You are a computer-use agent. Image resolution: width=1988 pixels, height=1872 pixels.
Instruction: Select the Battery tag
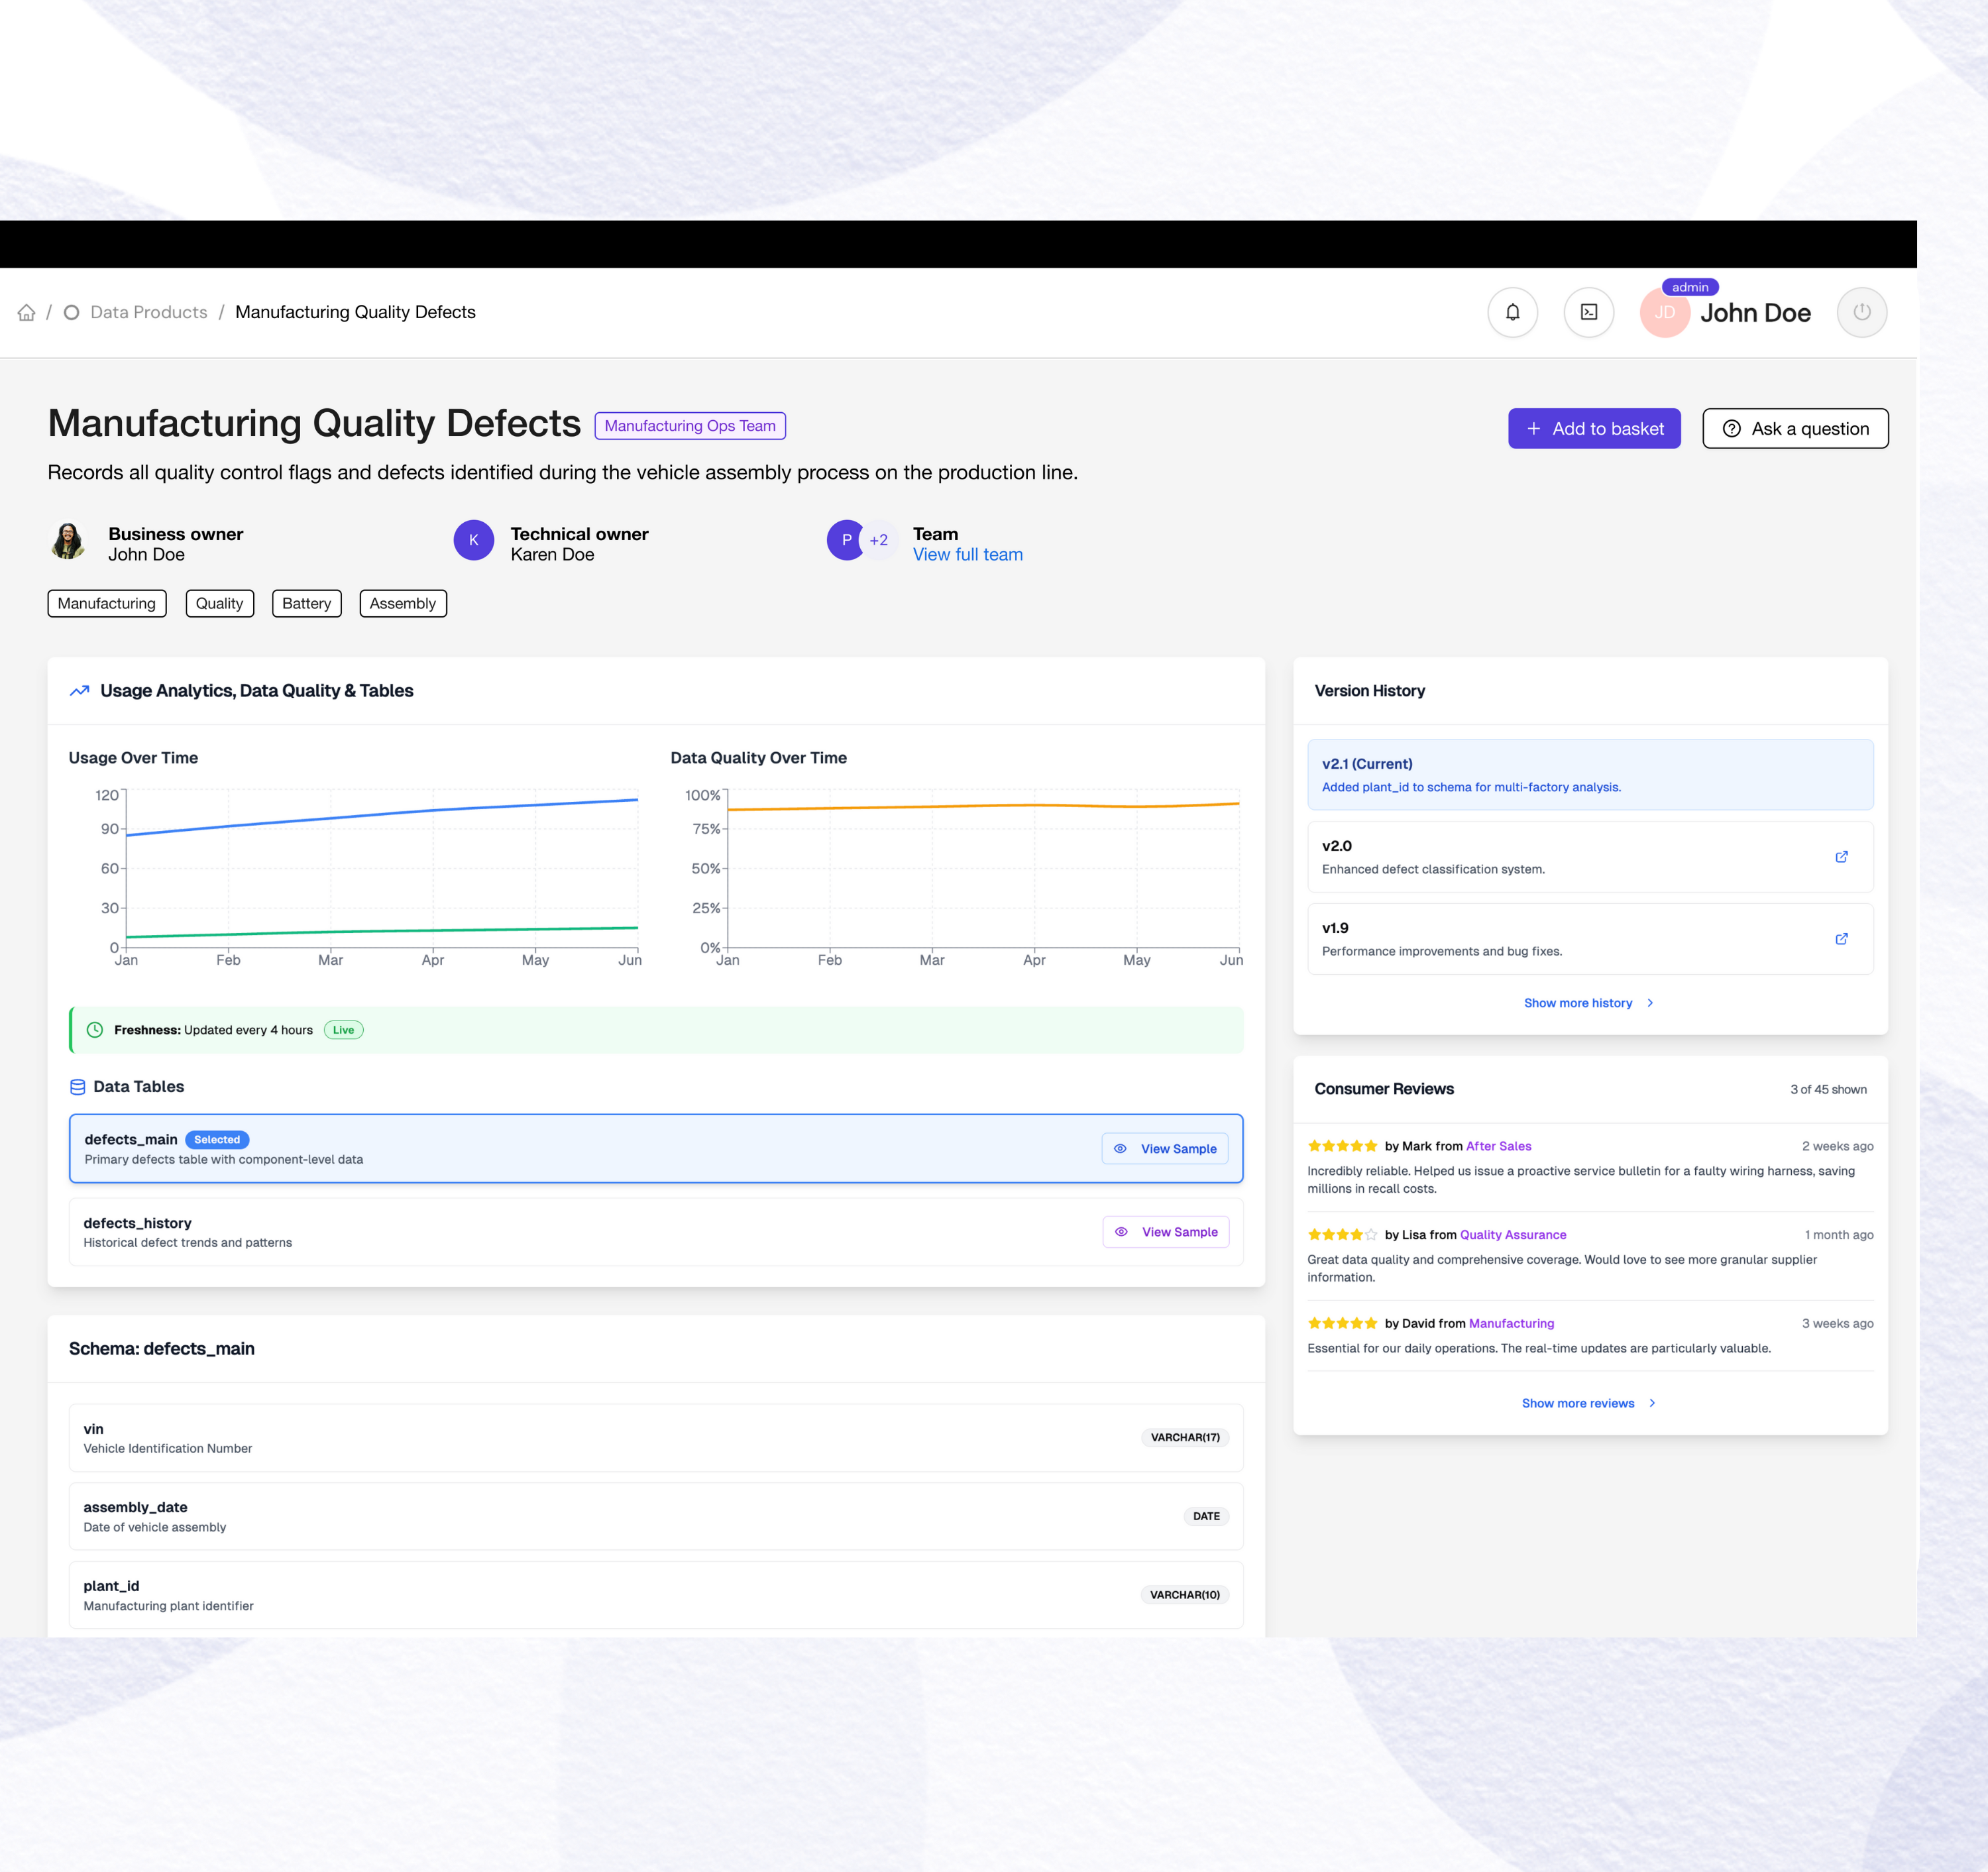coord(307,604)
